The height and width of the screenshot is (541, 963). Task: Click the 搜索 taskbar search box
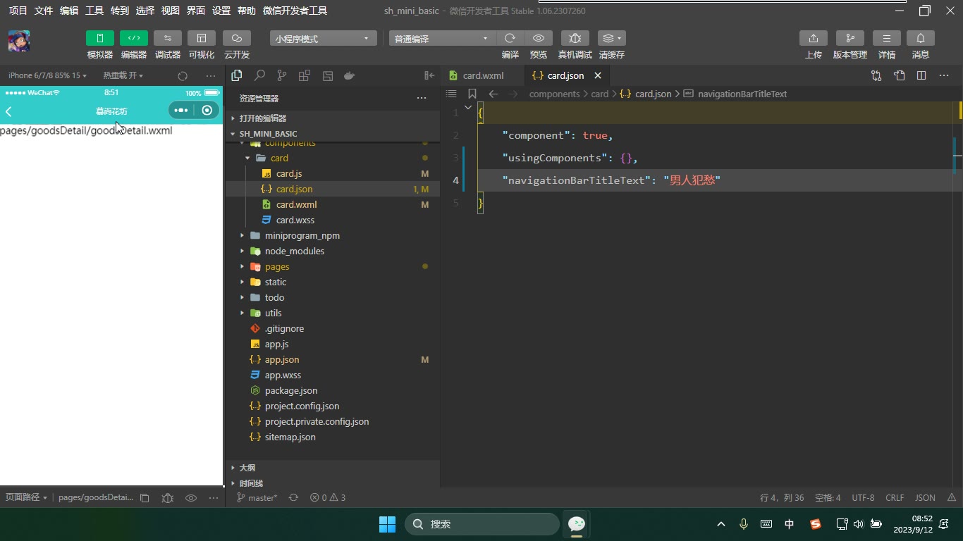coord(482,524)
